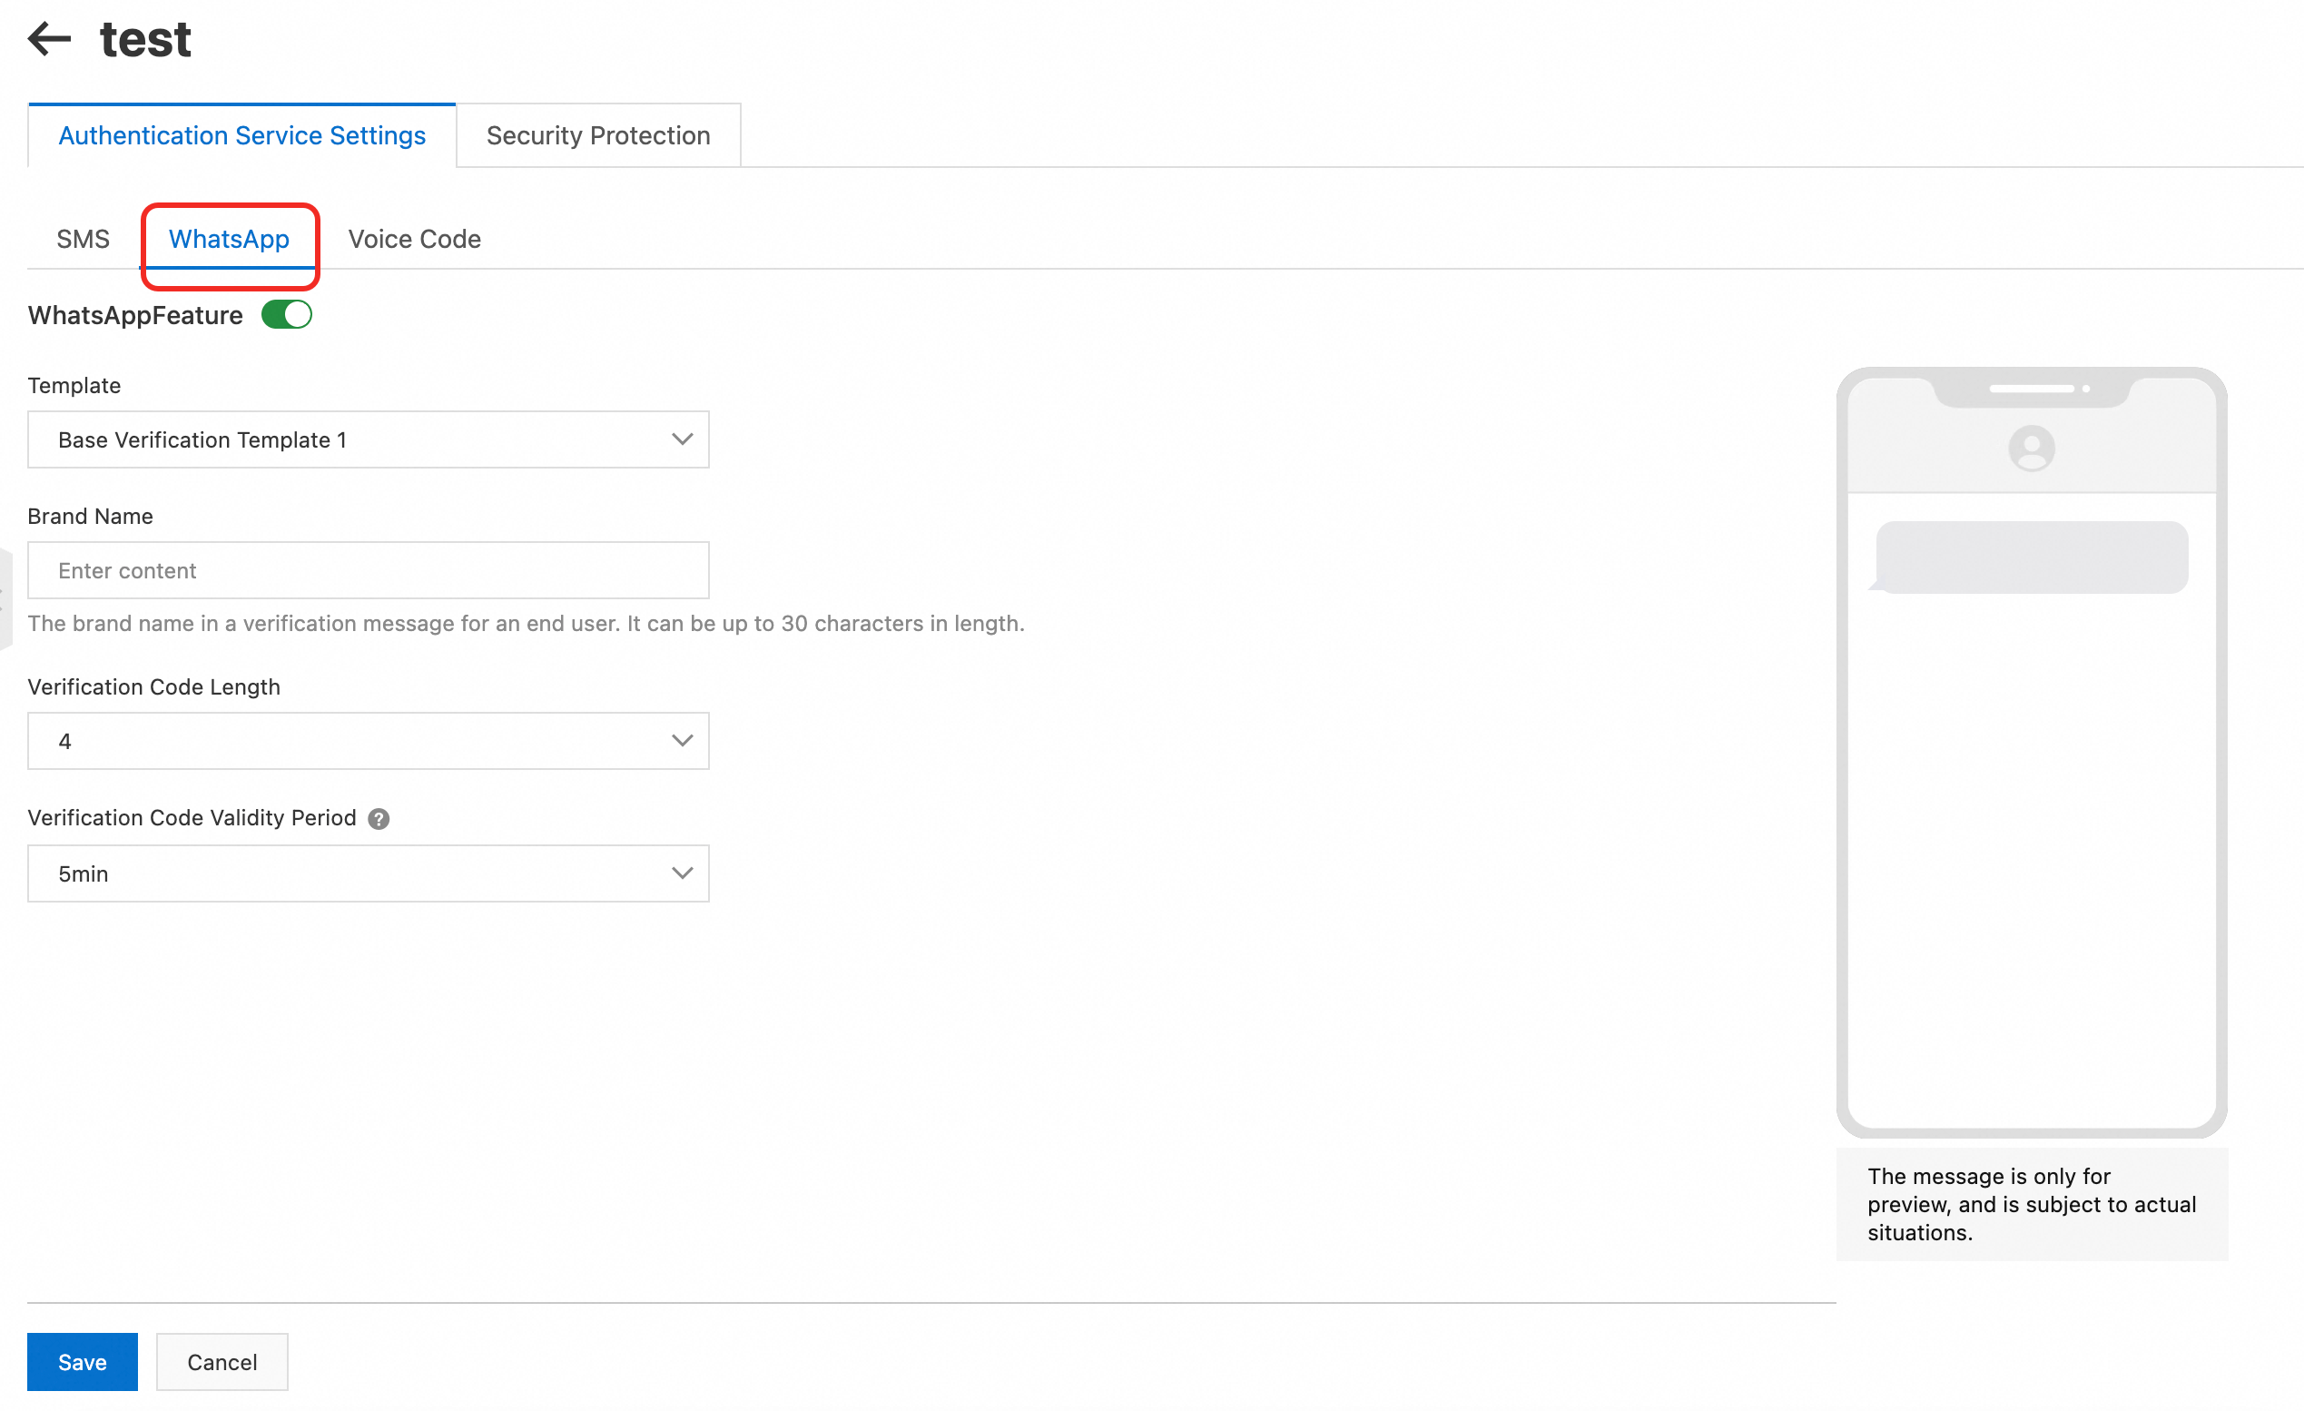The image size is (2304, 1411).
Task: Open the Voice Code sub-tab
Action: (x=414, y=240)
